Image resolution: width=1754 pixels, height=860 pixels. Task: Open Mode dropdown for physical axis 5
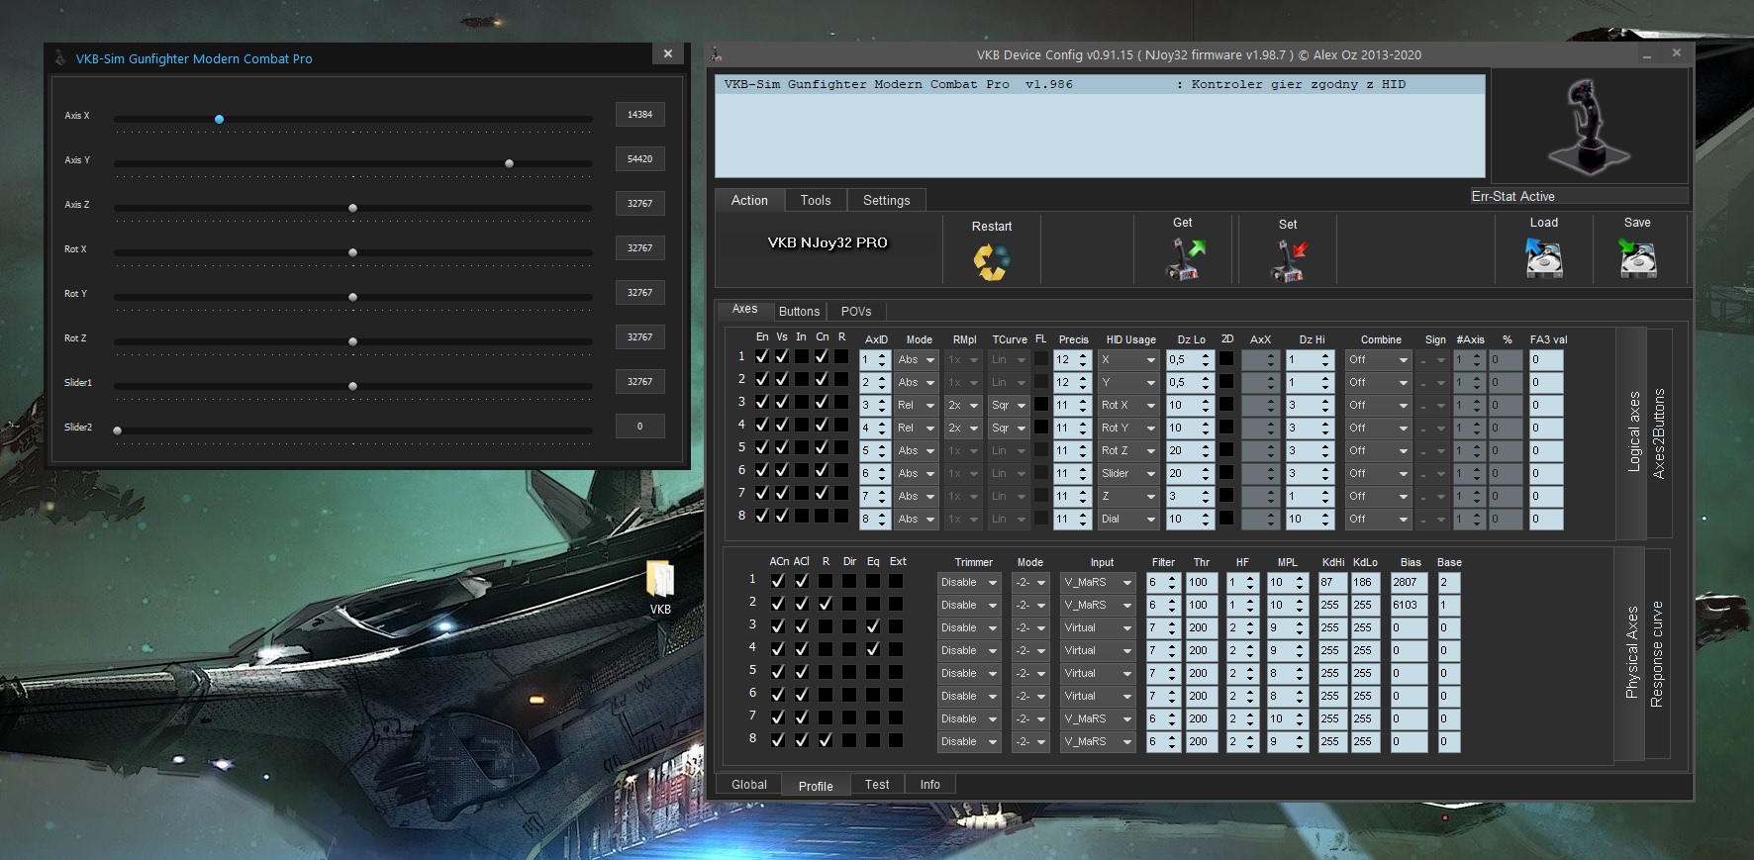(x=1029, y=674)
